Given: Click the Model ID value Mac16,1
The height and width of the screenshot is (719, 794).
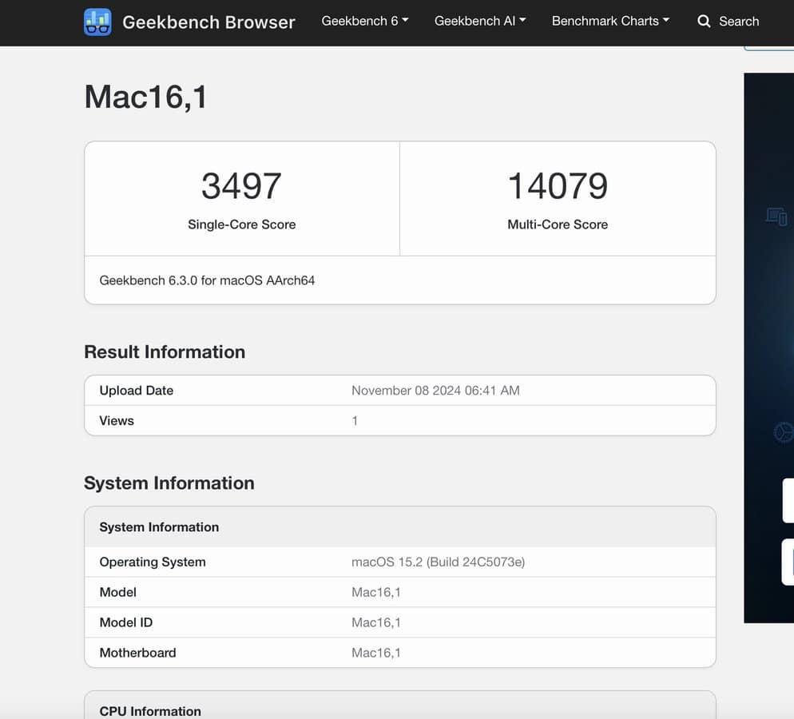Looking at the screenshot, I should coord(375,622).
